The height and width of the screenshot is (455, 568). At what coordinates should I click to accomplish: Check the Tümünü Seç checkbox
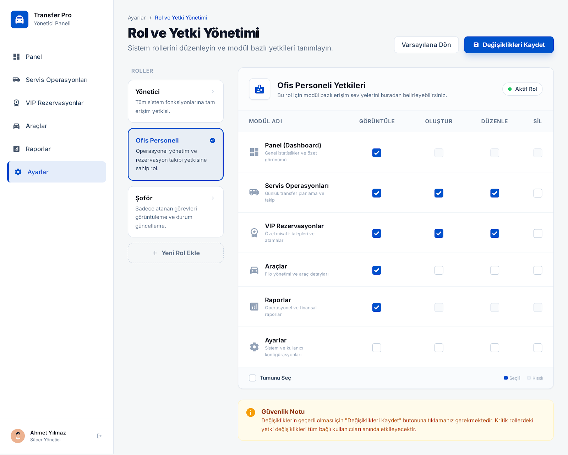point(252,378)
